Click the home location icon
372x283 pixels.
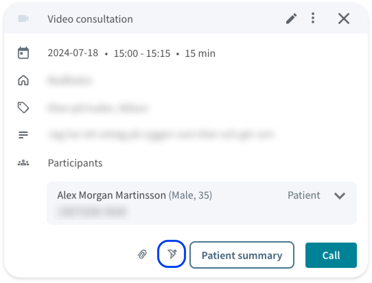click(x=23, y=80)
